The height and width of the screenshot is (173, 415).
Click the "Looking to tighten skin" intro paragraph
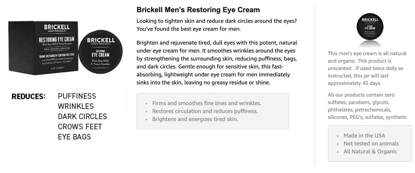click(216, 25)
